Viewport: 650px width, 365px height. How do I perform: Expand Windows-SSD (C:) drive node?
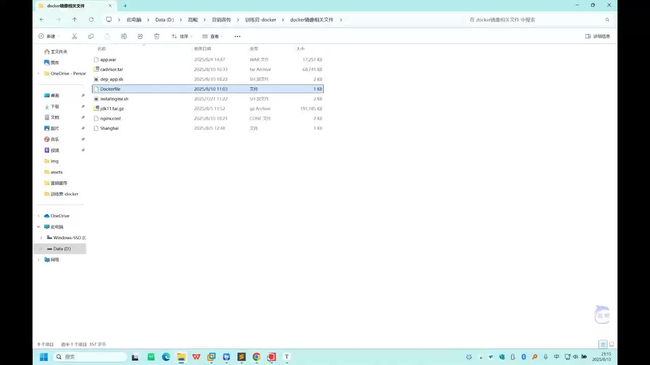(x=41, y=238)
